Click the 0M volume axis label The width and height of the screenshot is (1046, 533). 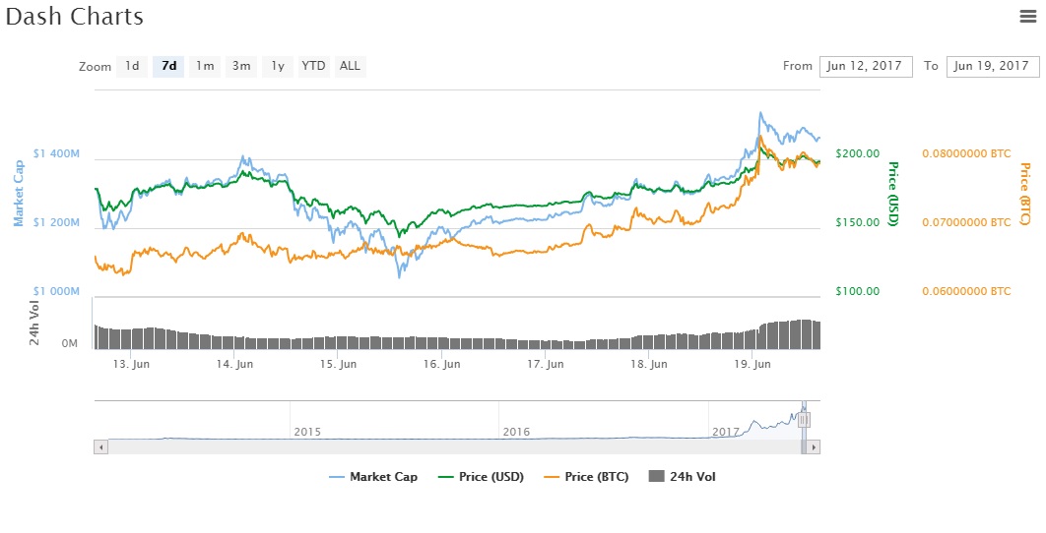[x=69, y=344]
